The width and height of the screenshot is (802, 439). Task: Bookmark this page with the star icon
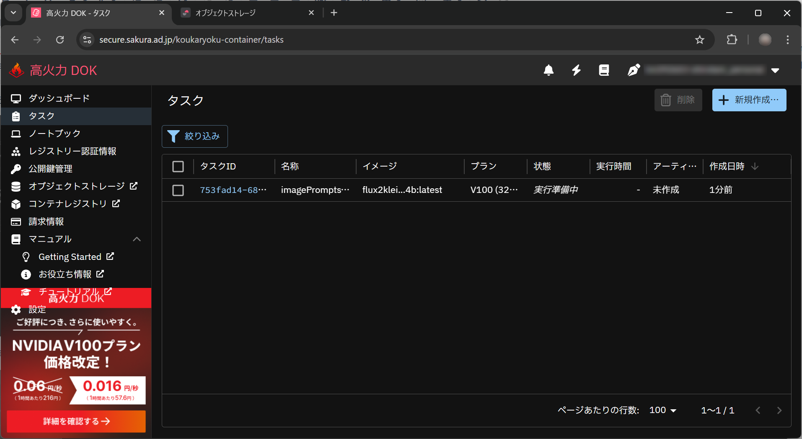click(x=699, y=40)
